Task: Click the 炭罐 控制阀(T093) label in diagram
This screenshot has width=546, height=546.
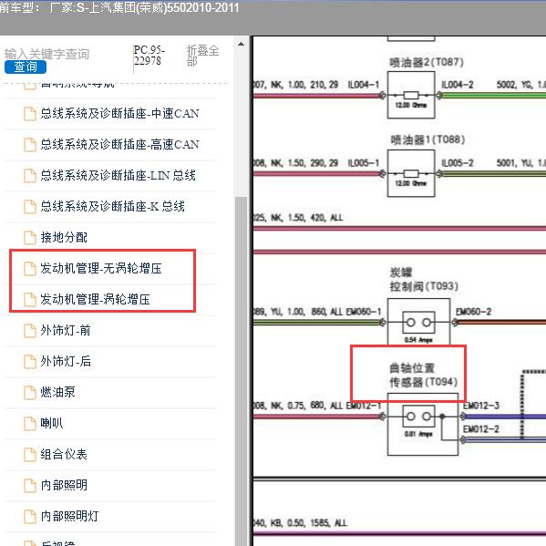Action: point(424,279)
